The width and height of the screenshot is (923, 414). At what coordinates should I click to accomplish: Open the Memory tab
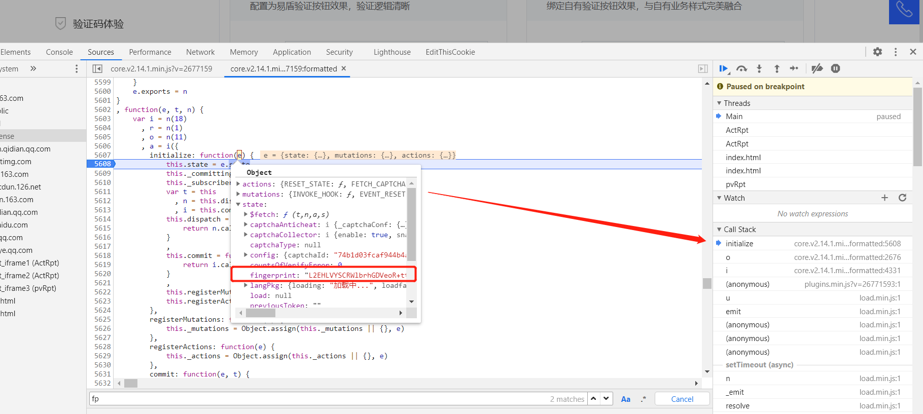tap(244, 52)
